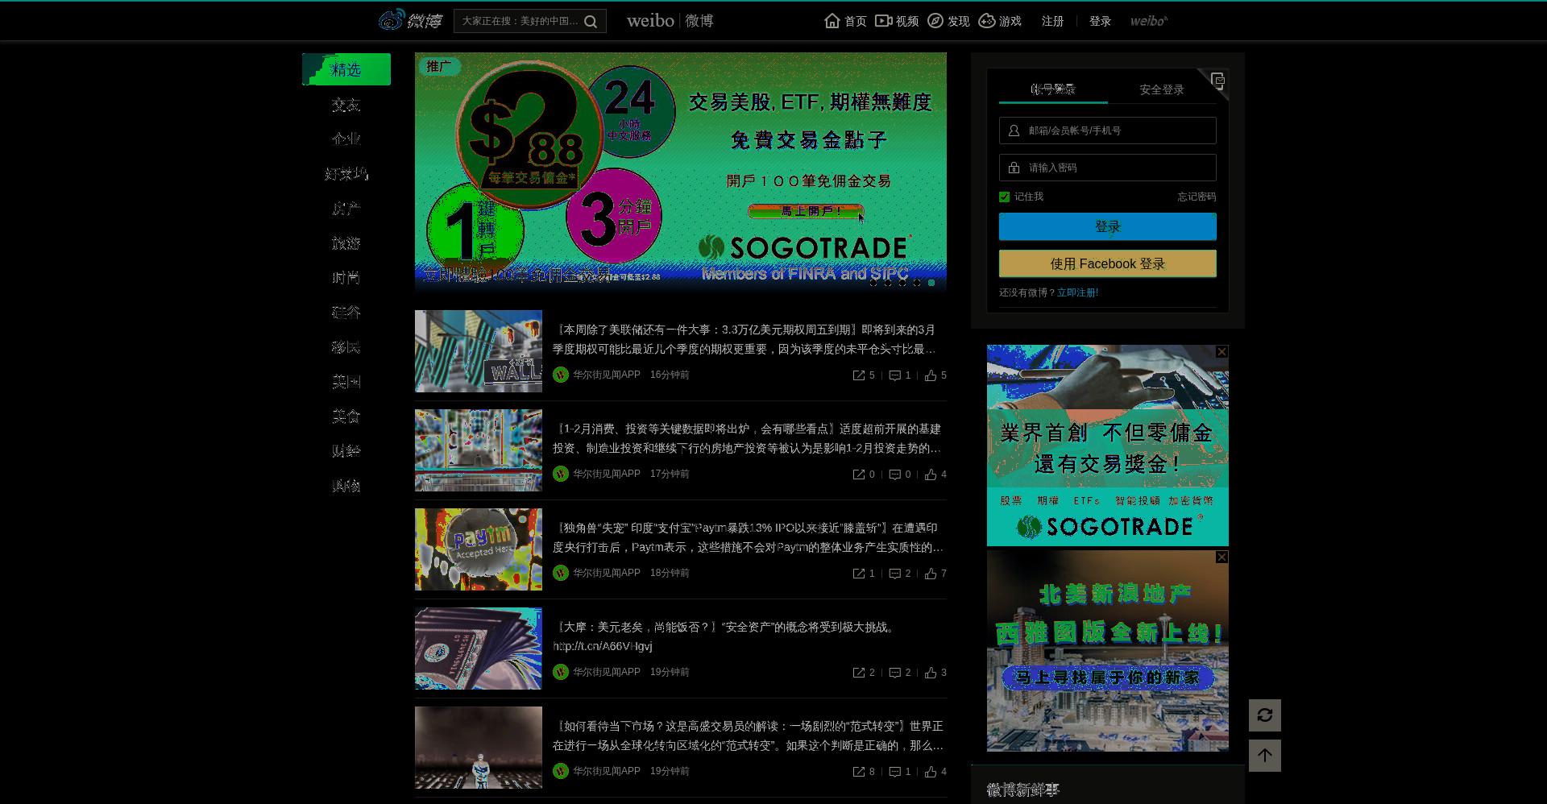This screenshot has height=804, width=1547.
Task: Open the t.cn/A66VHgvj link in 大摩 post
Action: (x=603, y=646)
